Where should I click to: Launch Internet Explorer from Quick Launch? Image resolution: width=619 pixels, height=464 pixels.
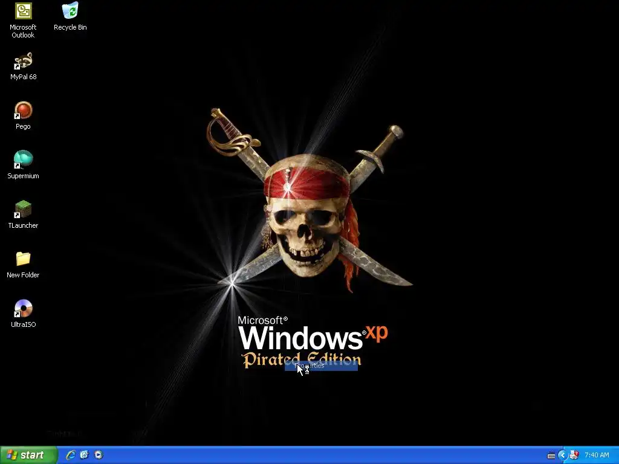71,455
